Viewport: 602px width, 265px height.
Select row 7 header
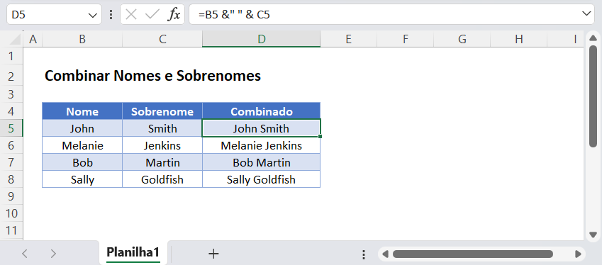pyautogui.click(x=11, y=162)
